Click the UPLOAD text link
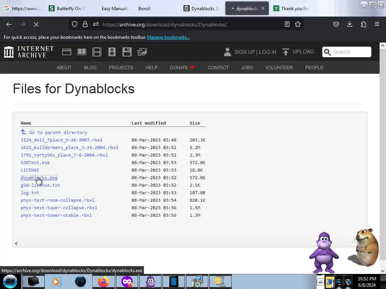Screen dimensions: 386x289 (303, 52)
